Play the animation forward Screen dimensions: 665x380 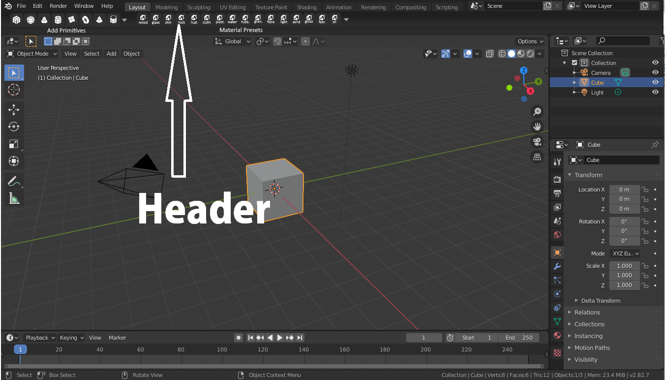280,338
